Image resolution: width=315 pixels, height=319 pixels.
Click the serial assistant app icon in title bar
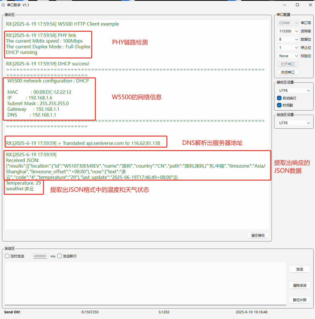[3, 5]
